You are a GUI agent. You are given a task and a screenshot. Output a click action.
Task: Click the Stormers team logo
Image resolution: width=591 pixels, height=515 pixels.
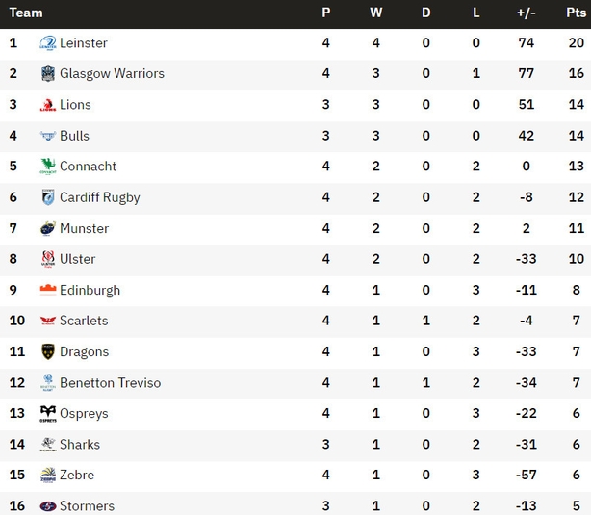pos(48,506)
